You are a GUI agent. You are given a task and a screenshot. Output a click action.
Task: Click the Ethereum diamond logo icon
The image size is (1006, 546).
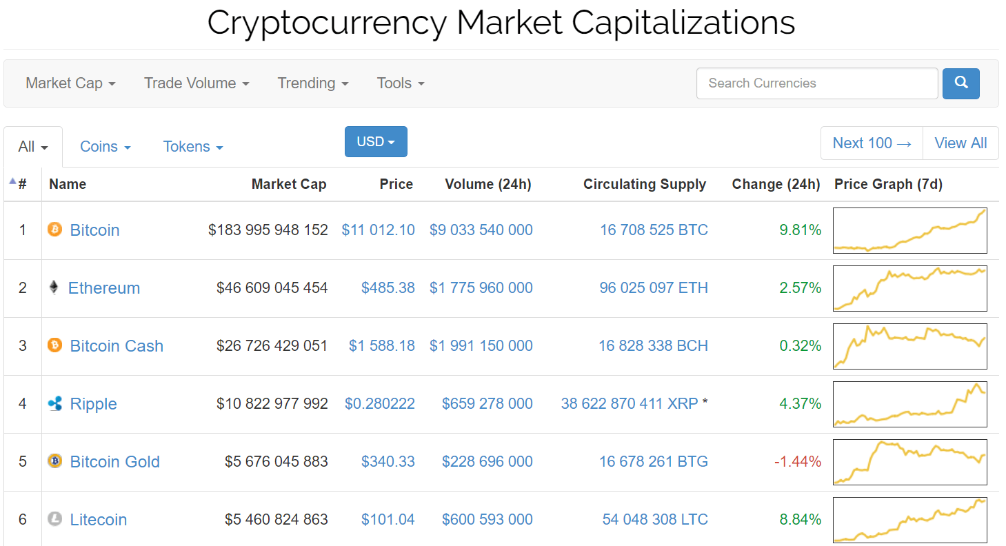click(54, 287)
